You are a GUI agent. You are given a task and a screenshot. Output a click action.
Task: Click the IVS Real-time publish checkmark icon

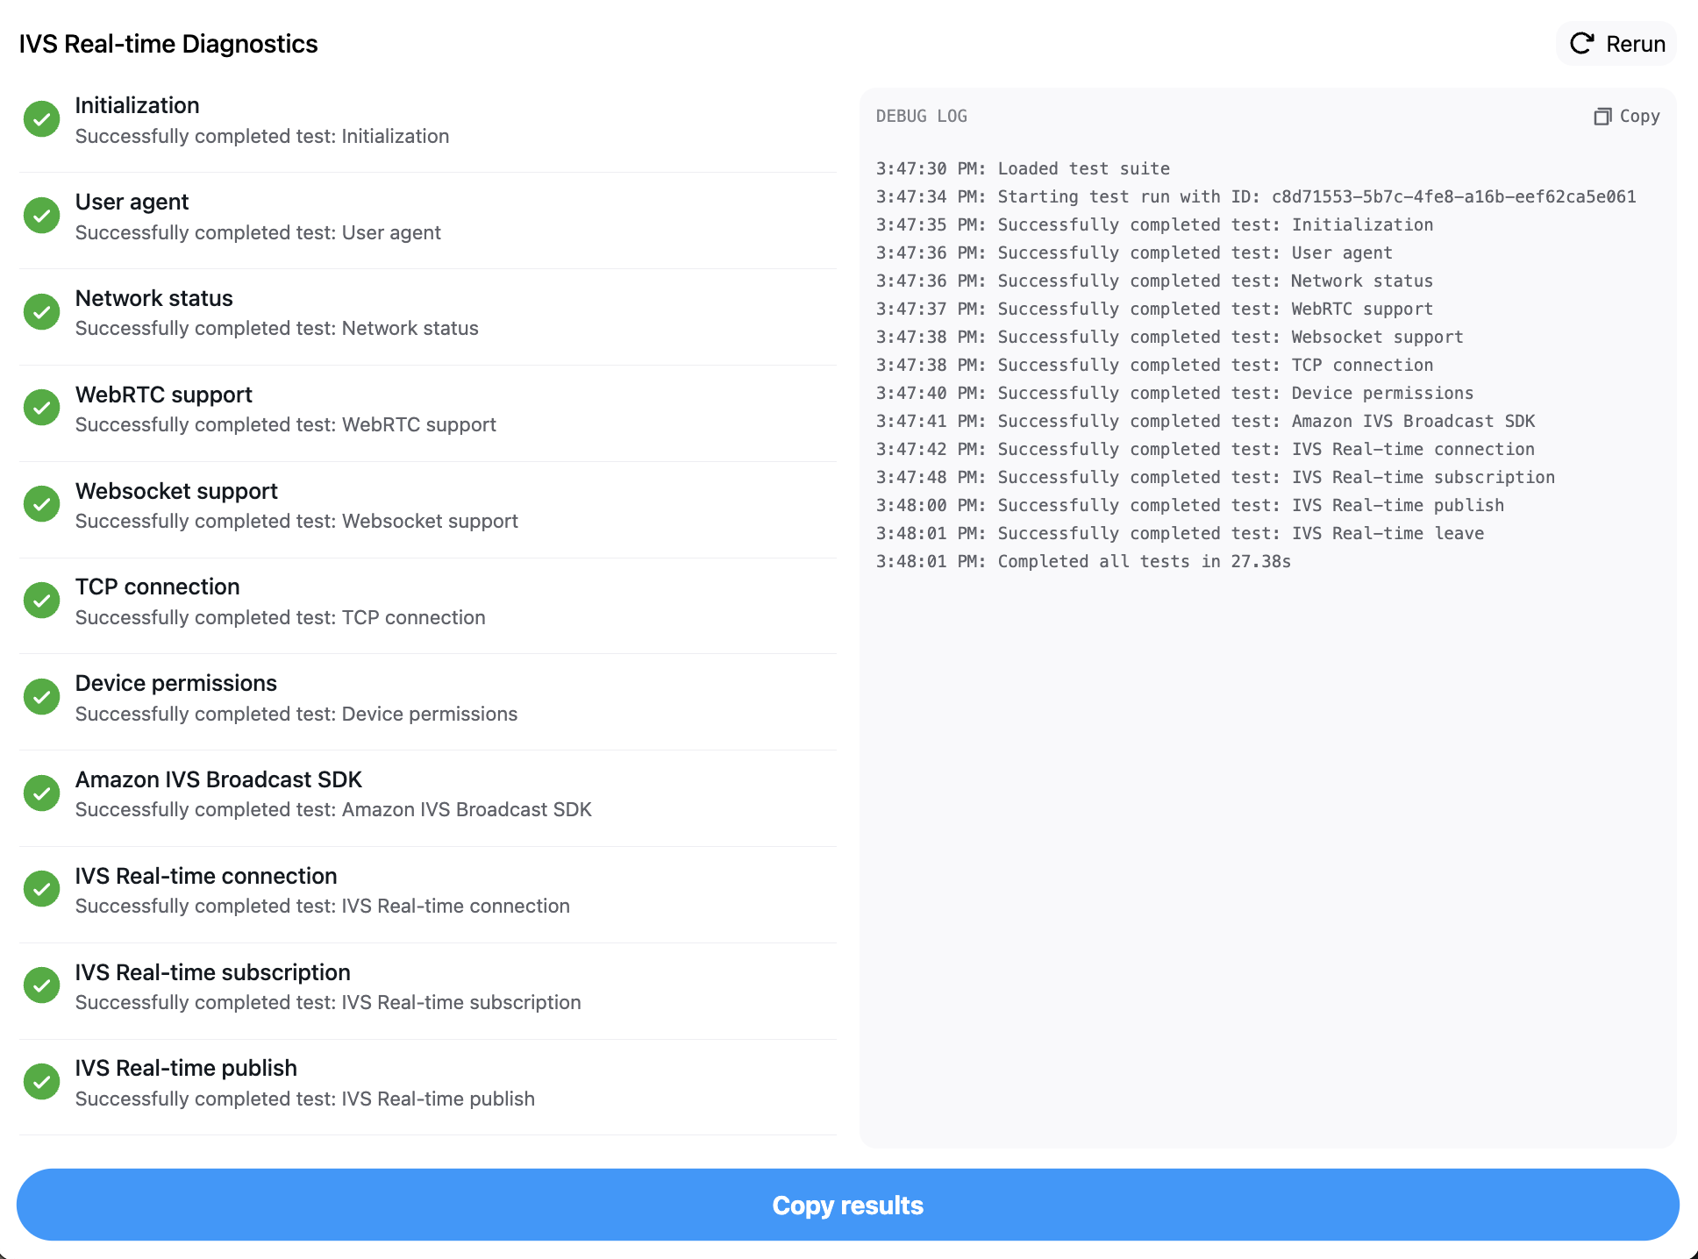pyautogui.click(x=41, y=1081)
